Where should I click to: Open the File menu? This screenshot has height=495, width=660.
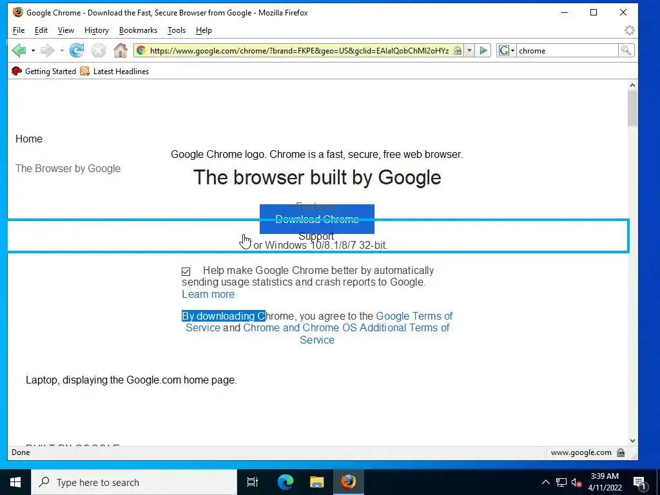[19, 30]
